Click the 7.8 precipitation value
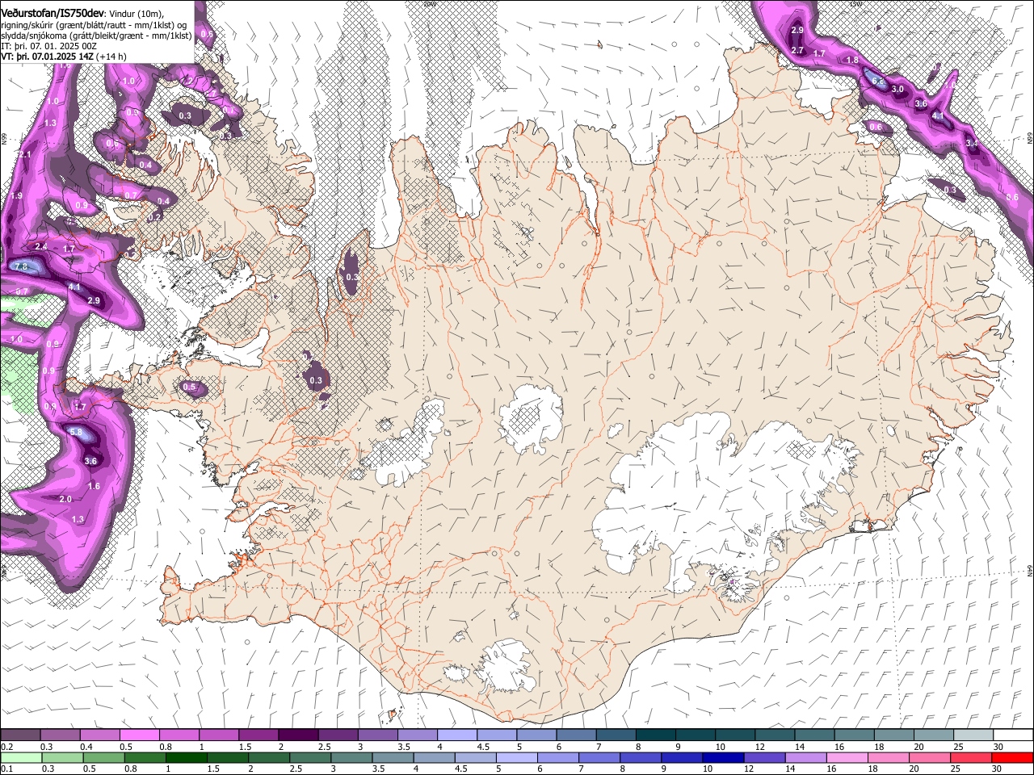Image resolution: width=1034 pixels, height=775 pixels. click(x=22, y=266)
